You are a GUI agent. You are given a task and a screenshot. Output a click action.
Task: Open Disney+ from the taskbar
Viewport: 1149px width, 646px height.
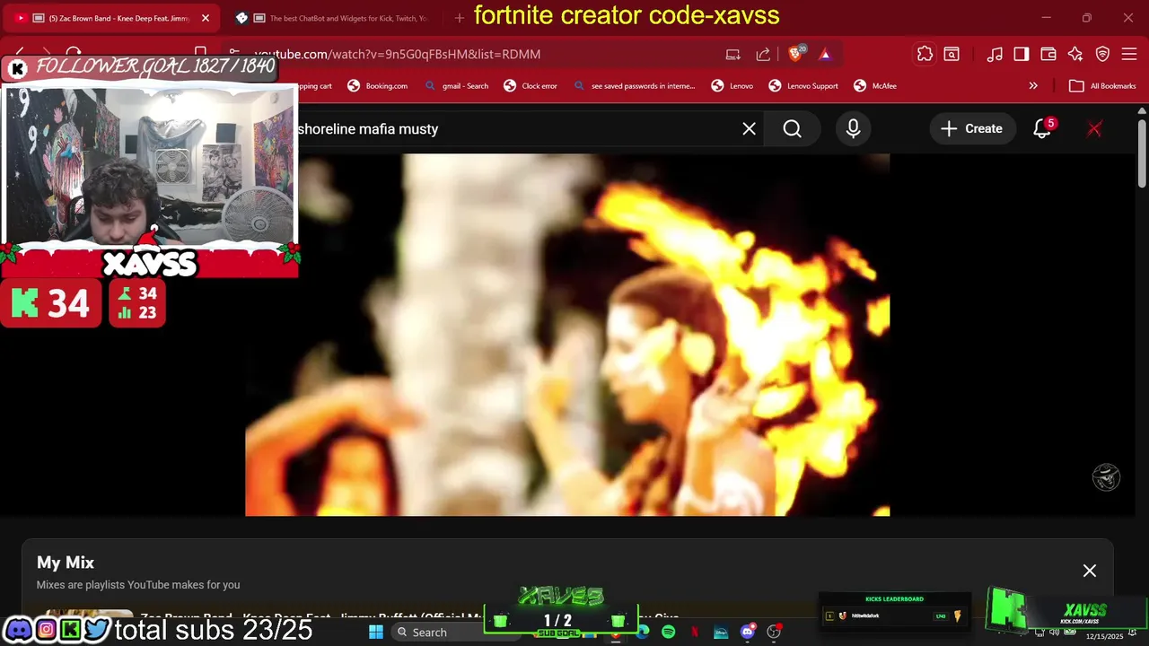(721, 633)
